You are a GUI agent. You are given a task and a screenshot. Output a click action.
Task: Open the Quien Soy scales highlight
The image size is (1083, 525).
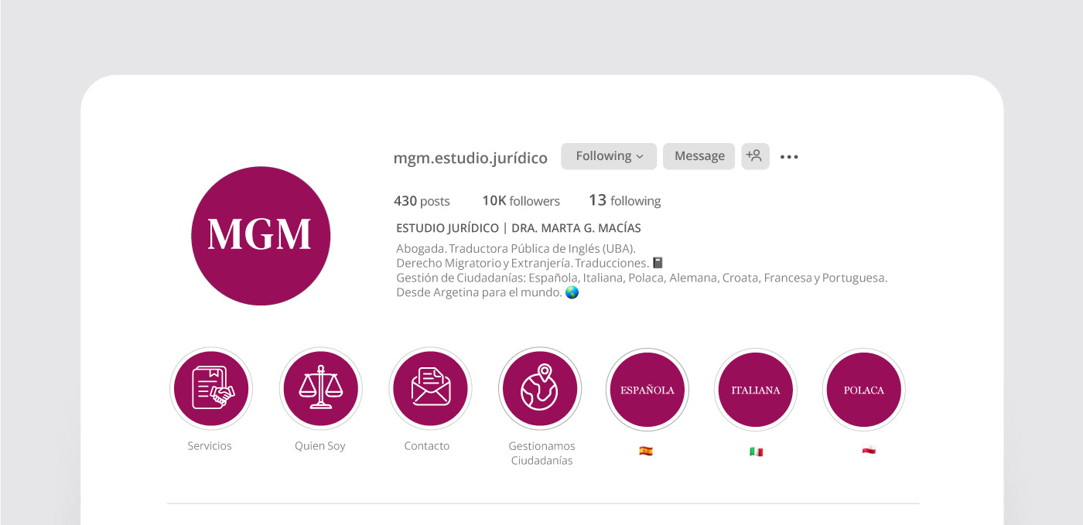[x=320, y=389]
